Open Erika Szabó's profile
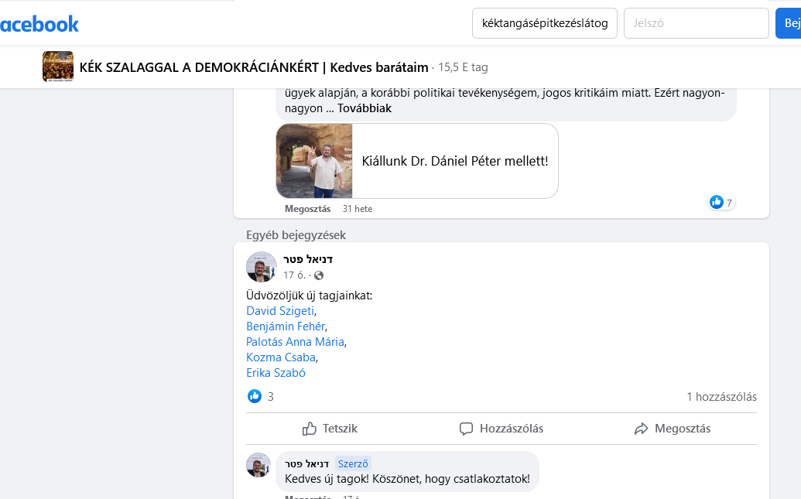 (x=276, y=373)
